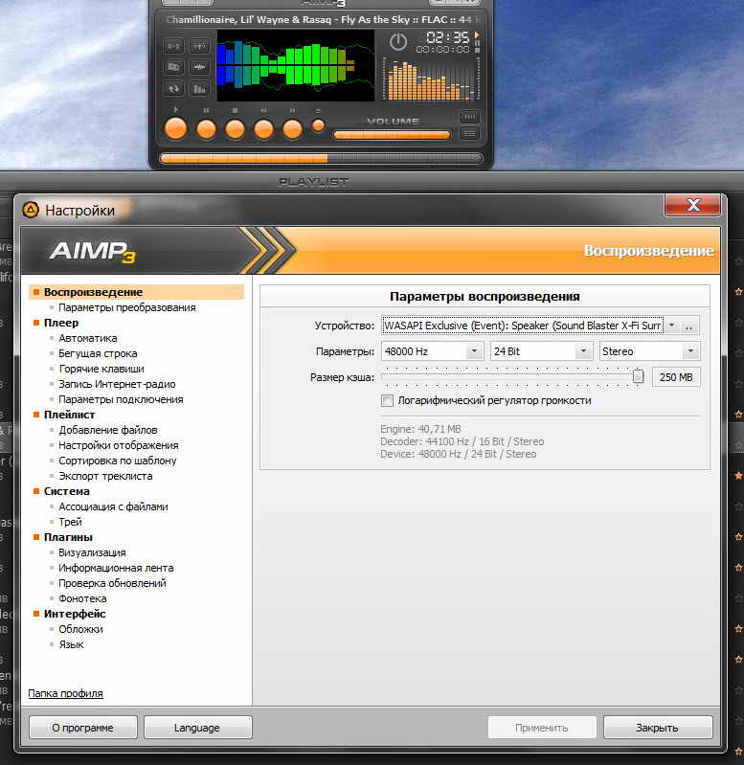Click the Закрыть button

658,728
